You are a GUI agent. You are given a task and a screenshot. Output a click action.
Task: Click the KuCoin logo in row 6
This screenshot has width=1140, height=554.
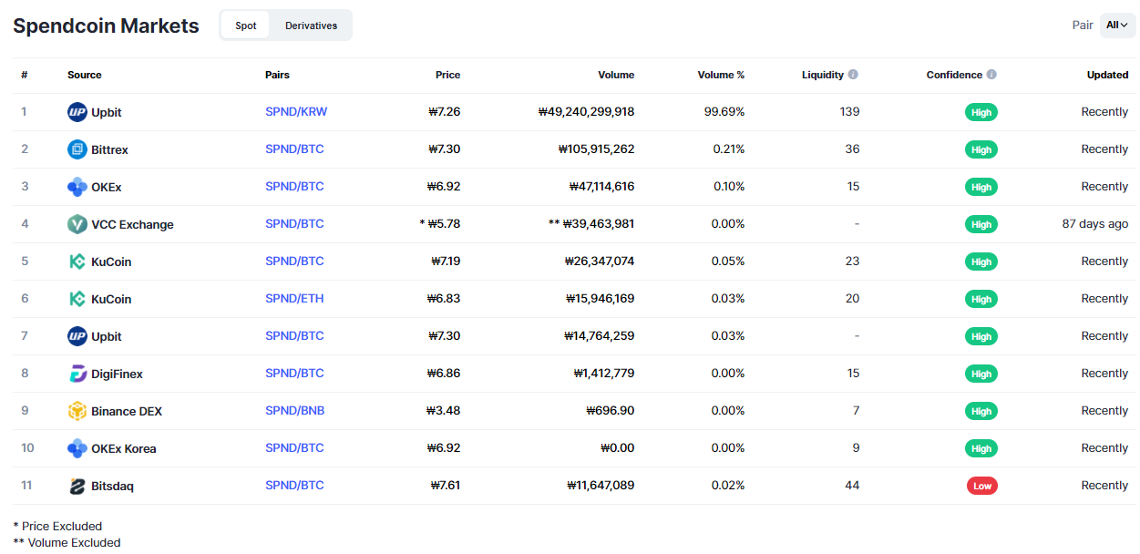tap(77, 299)
